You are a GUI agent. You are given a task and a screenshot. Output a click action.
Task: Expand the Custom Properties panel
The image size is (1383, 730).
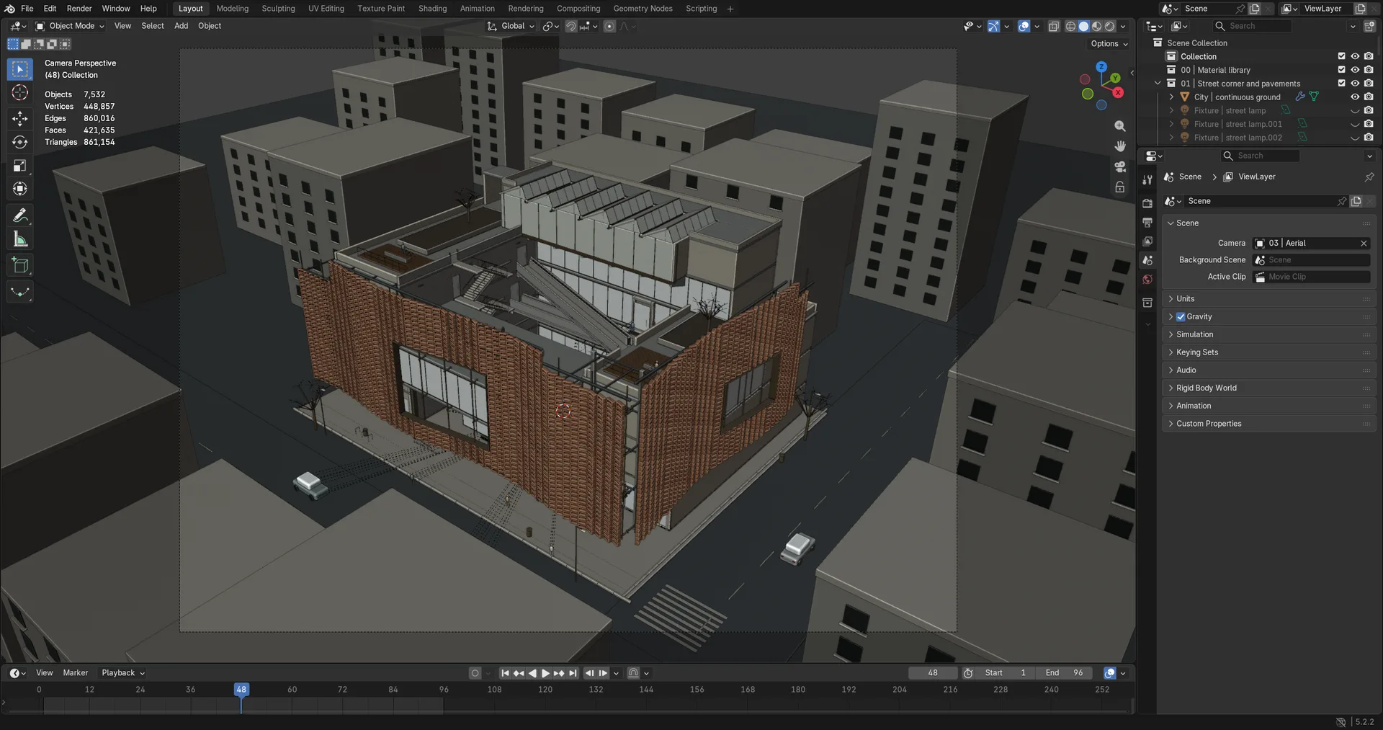coord(1268,424)
